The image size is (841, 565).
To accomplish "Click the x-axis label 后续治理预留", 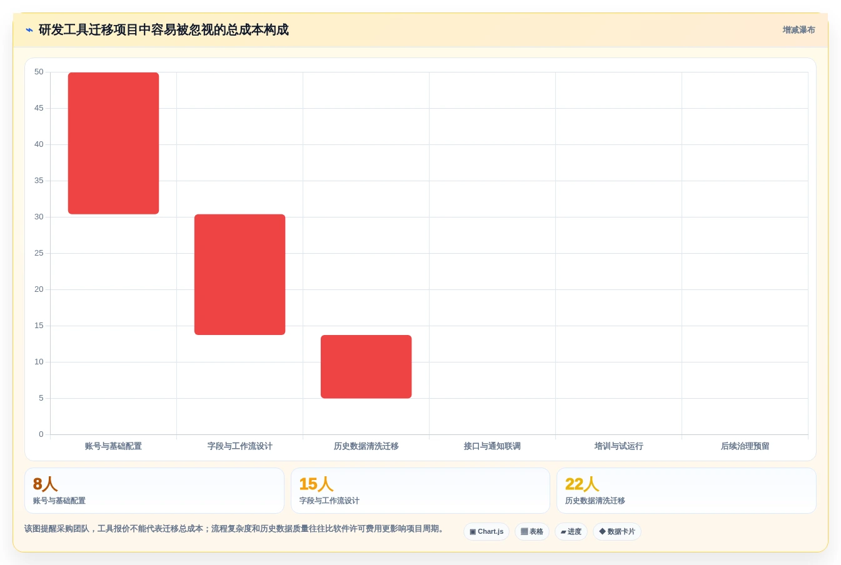I will click(745, 446).
